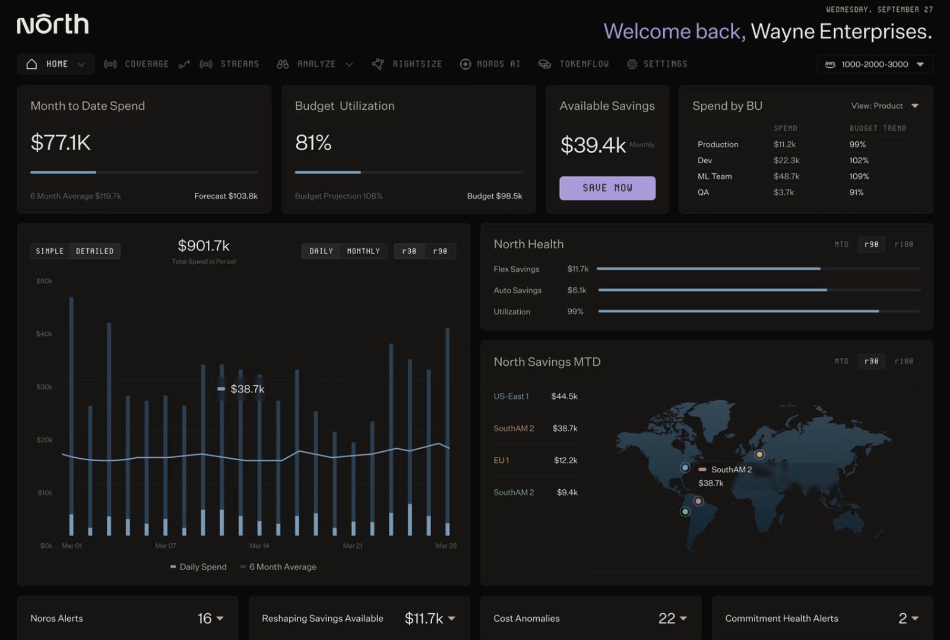Viewport: 950px width, 640px height.
Task: Click the AWS logo in account selector
Action: point(830,64)
